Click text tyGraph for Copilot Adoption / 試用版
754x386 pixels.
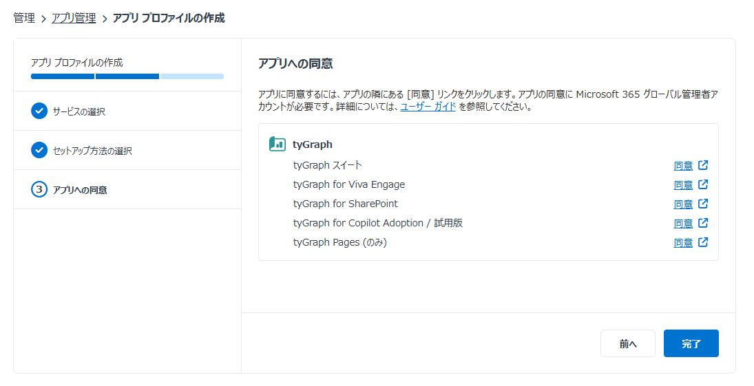point(378,223)
